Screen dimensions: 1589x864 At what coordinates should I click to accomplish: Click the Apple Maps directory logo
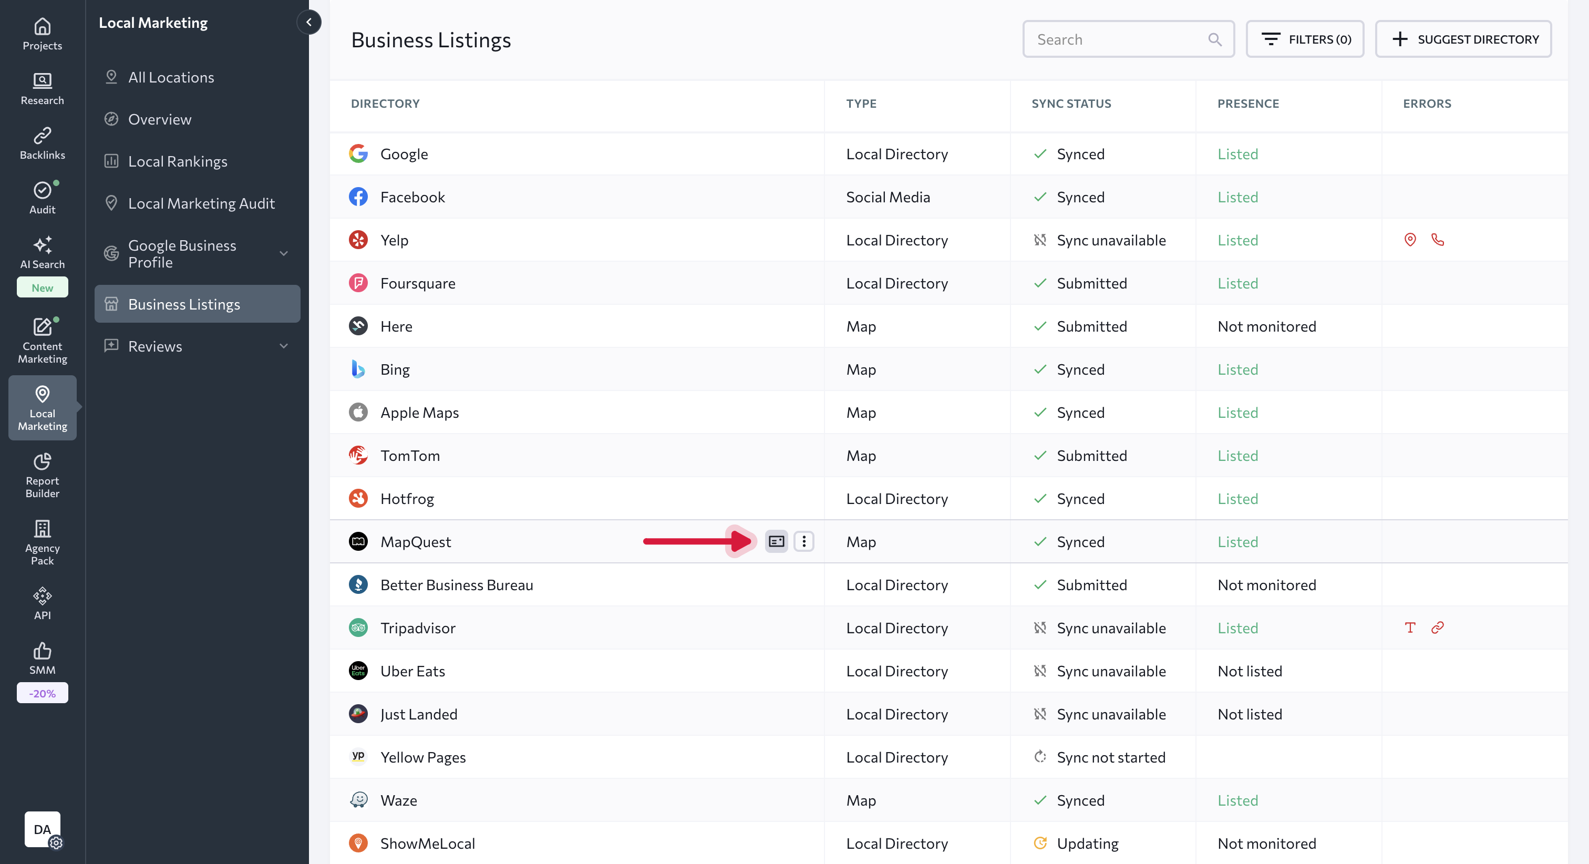[x=358, y=412]
